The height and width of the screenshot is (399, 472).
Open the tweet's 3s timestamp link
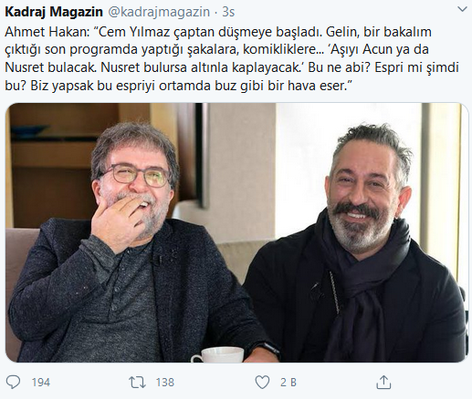tap(228, 12)
